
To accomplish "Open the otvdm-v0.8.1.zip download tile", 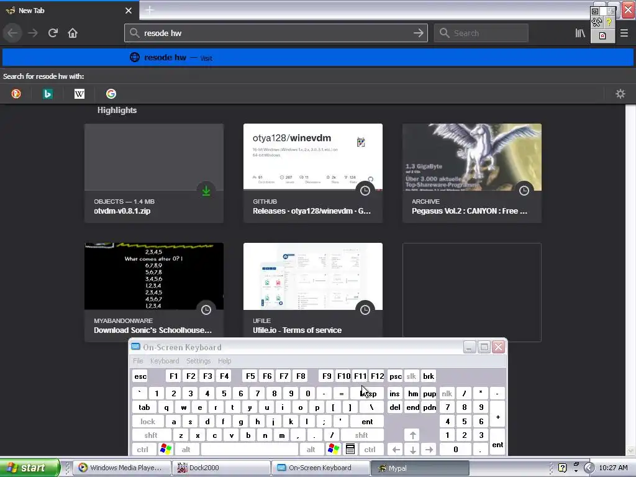I will pyautogui.click(x=154, y=173).
